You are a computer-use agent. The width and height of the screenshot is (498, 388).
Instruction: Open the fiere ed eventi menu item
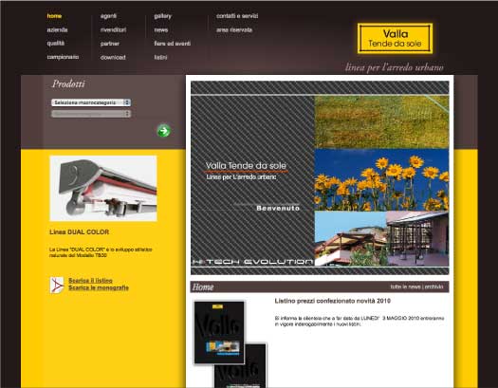point(173,44)
